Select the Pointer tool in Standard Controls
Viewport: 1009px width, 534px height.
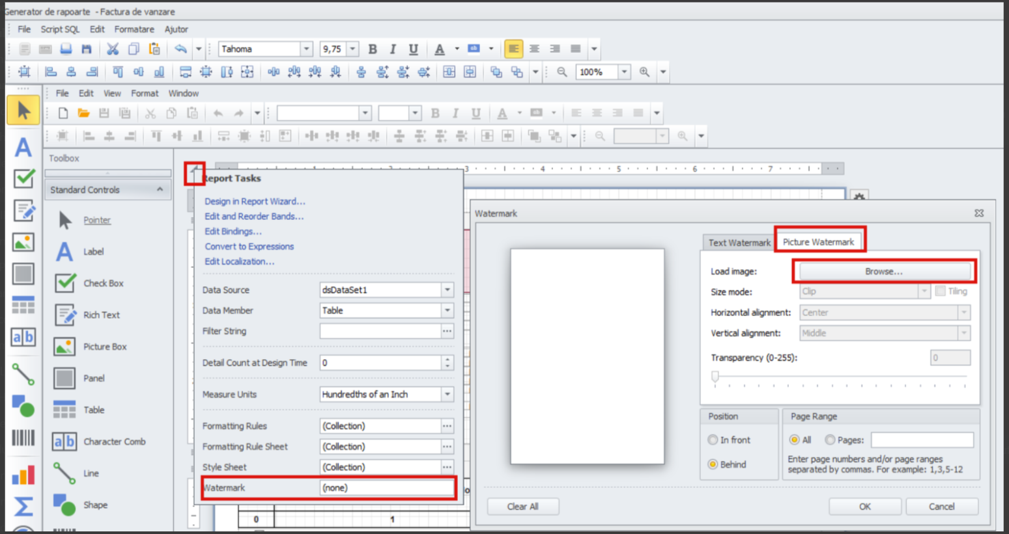click(x=96, y=220)
